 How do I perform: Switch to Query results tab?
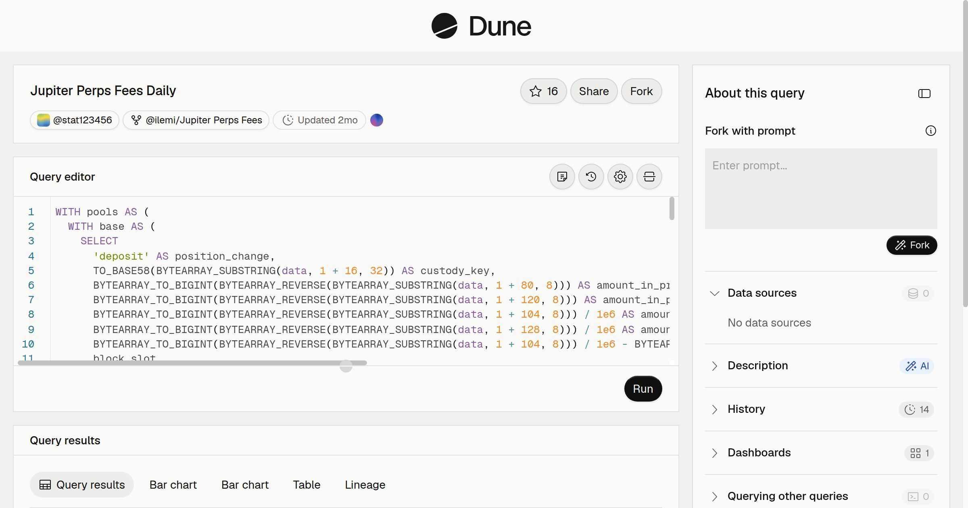(x=82, y=485)
